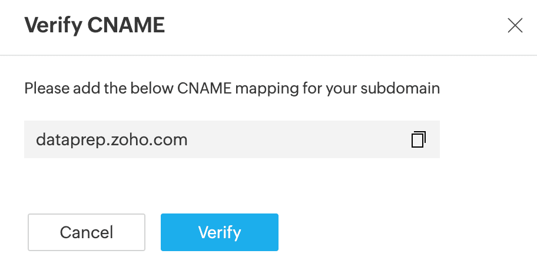Hit the X icon at dialog top
This screenshot has width=537, height=267.
click(x=515, y=25)
